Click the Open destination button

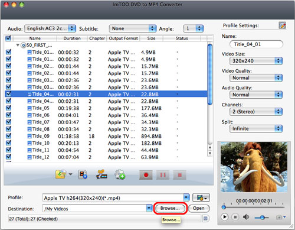click(199, 208)
